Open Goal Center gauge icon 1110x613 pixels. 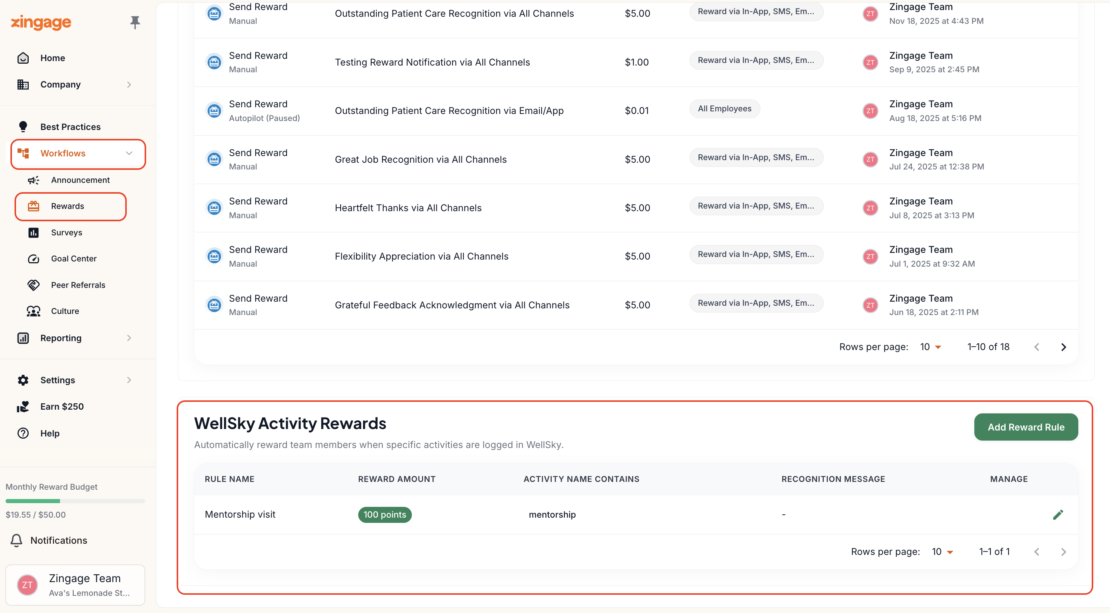click(34, 259)
